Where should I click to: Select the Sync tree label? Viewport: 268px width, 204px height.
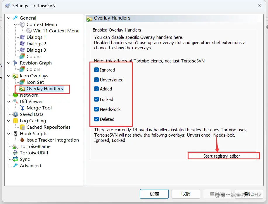tap(25, 159)
